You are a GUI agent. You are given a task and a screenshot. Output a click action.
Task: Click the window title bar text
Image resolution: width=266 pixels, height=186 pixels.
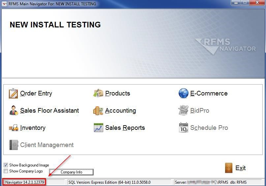pyautogui.click(x=52, y=4)
